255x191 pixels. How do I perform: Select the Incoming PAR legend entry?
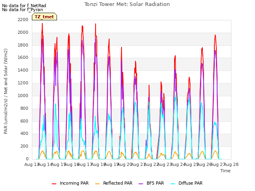[70, 183]
